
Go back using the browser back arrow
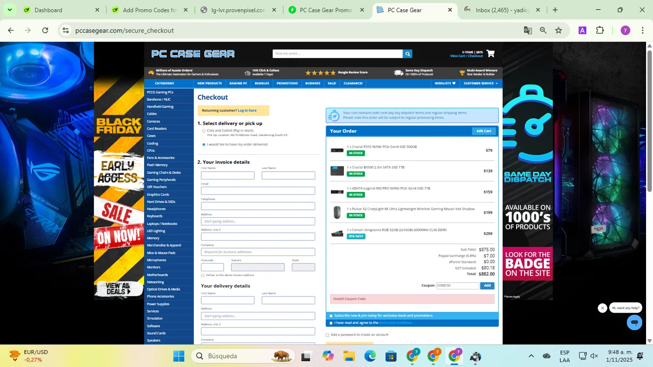click(x=11, y=30)
